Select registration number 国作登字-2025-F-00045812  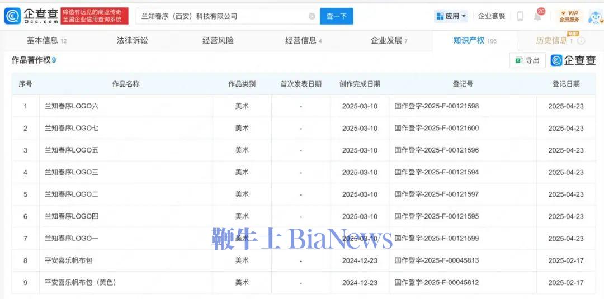436,282
